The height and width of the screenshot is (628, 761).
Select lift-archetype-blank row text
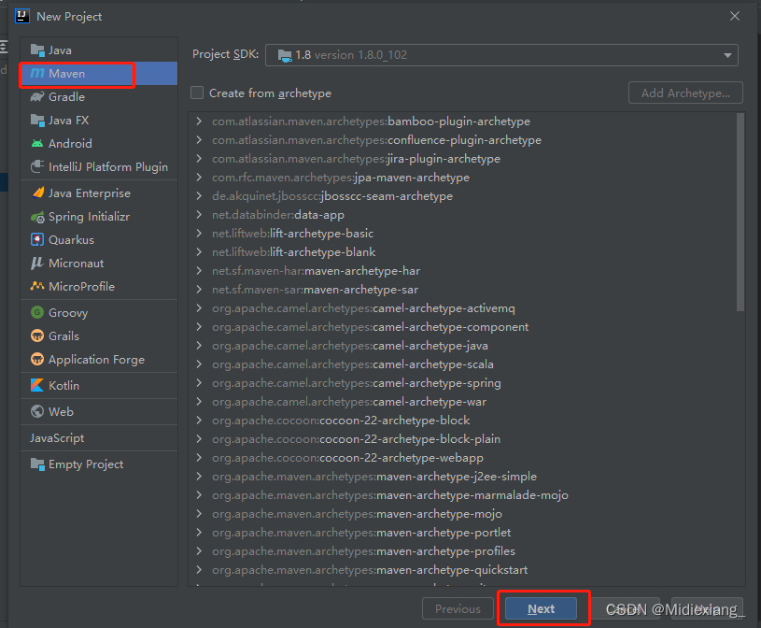pyautogui.click(x=293, y=252)
